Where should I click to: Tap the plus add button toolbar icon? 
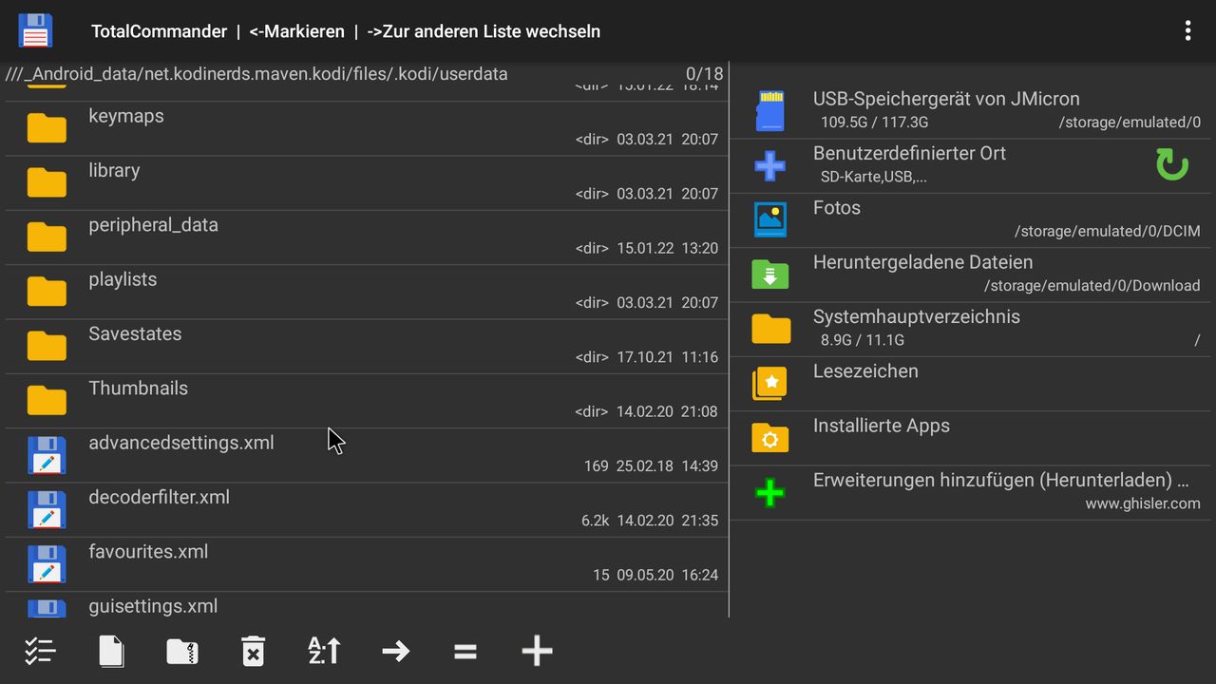537,651
